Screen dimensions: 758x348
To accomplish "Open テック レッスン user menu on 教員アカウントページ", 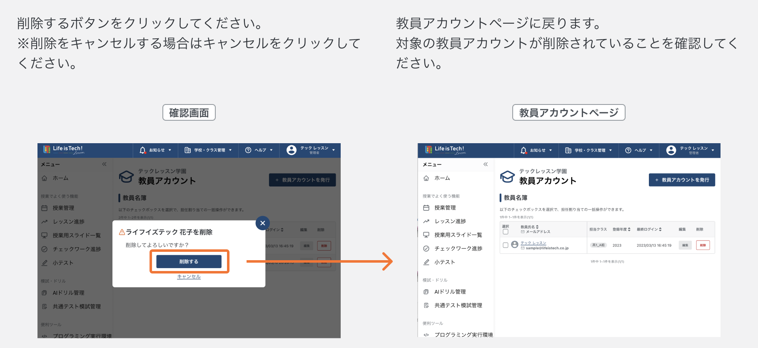I will [691, 150].
